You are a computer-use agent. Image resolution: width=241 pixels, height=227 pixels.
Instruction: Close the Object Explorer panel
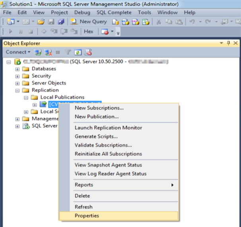pyautogui.click(x=235, y=43)
